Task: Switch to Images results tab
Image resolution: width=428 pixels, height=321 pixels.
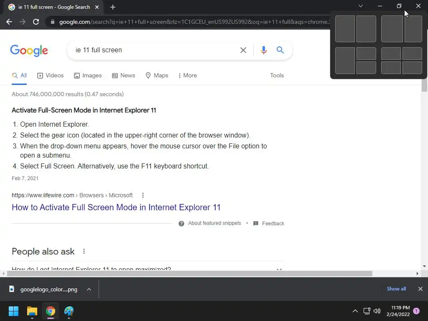Action: pyautogui.click(x=88, y=76)
